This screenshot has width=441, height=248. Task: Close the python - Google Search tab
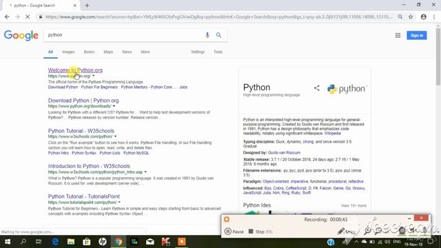[x=75, y=6]
